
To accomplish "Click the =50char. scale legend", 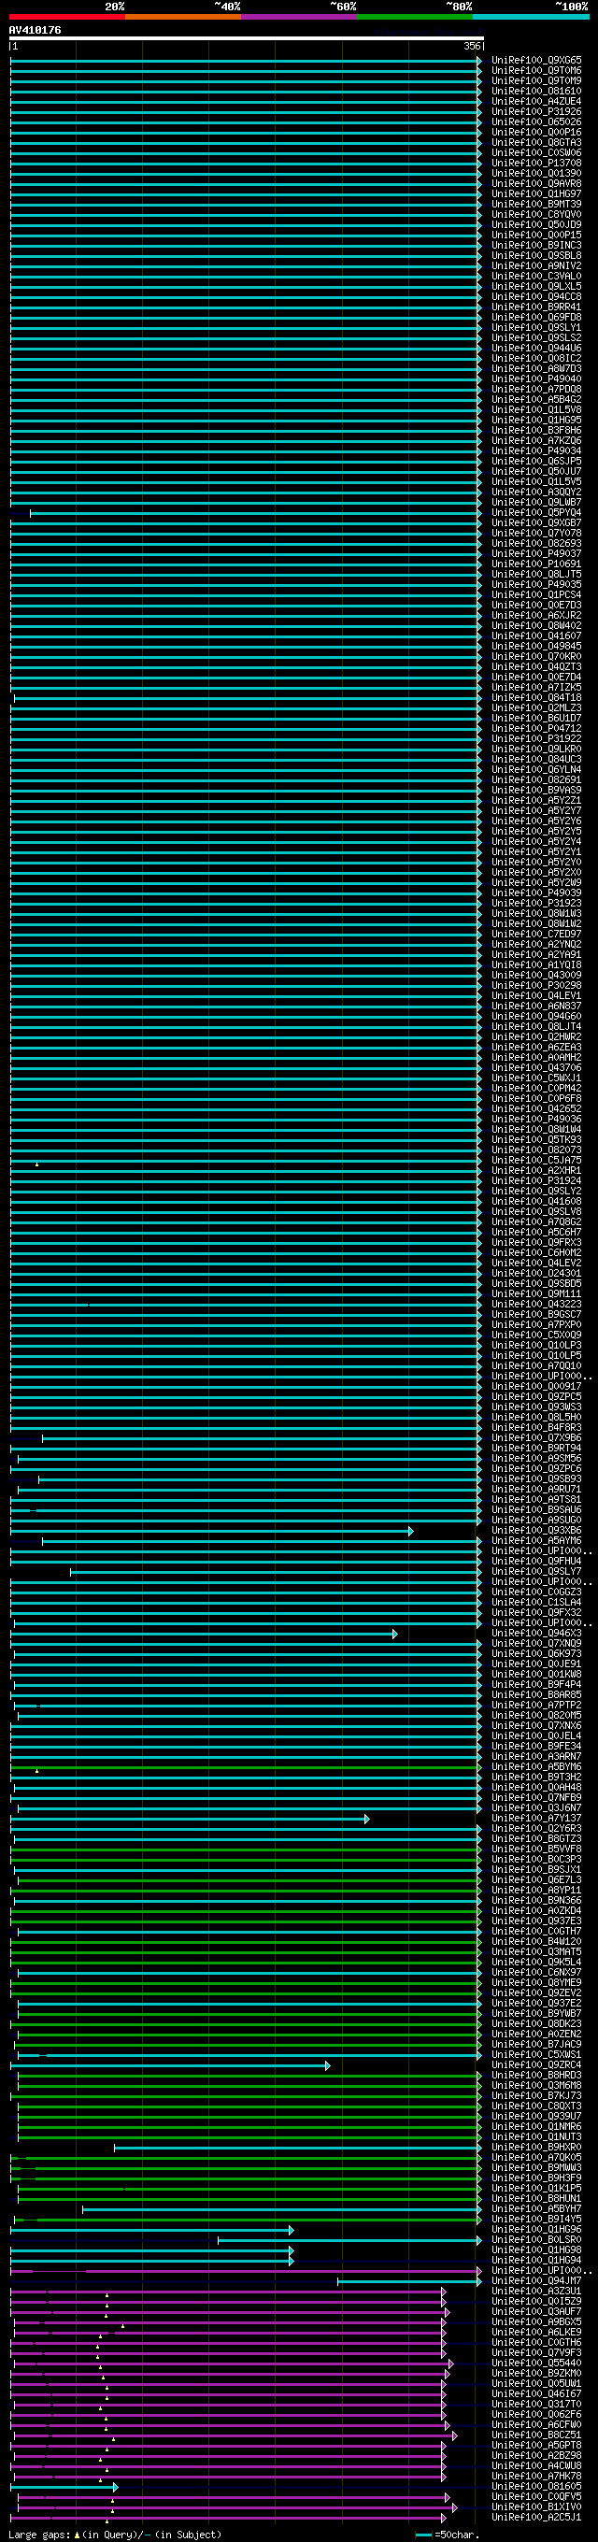I will point(448,2535).
